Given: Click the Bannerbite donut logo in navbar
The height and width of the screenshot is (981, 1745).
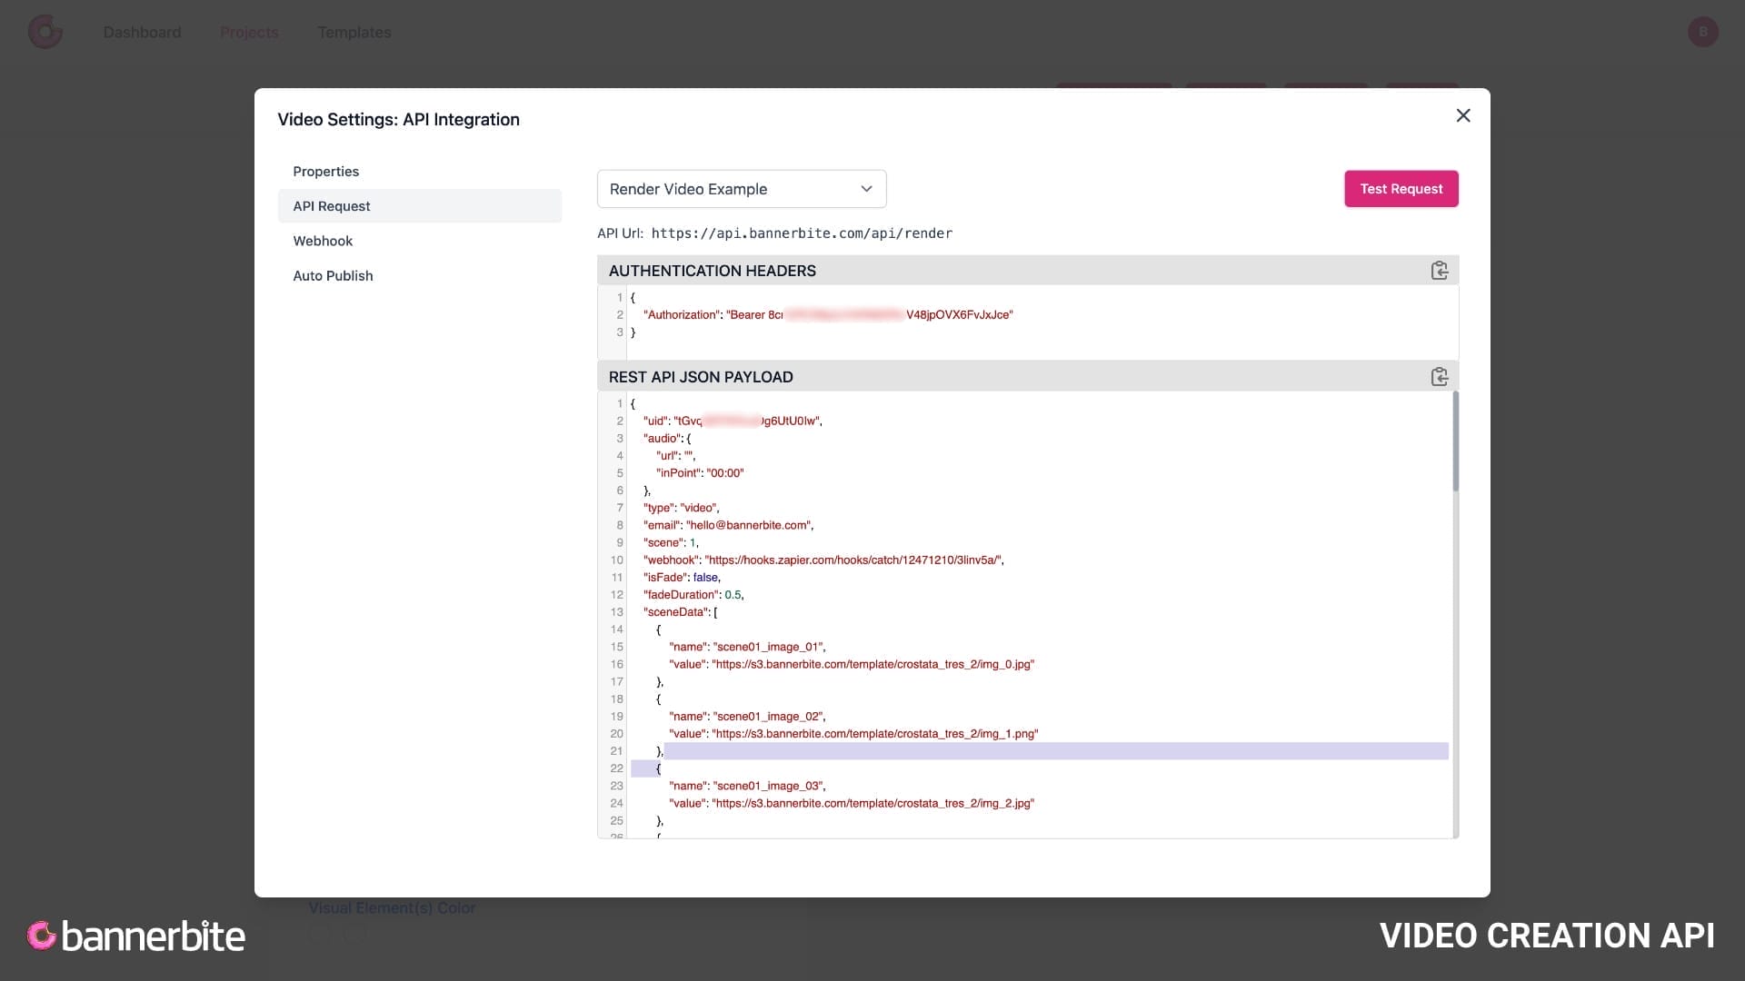Looking at the screenshot, I should coord(45,32).
